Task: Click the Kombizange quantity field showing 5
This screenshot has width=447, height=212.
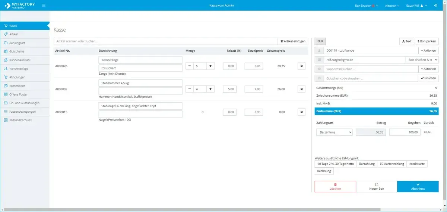Action: click(x=200, y=66)
